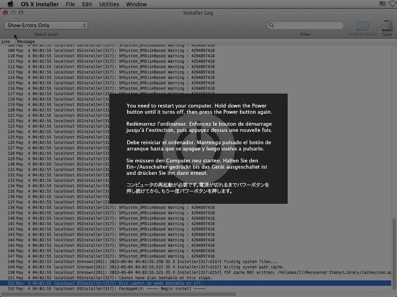
Task: Minimize the Installer Log window
Action: pyautogui.click(x=13, y=13)
